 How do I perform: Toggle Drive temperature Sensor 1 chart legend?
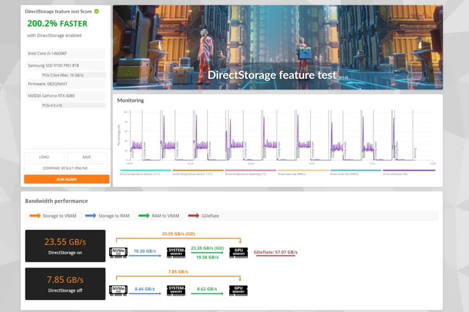[198, 172]
